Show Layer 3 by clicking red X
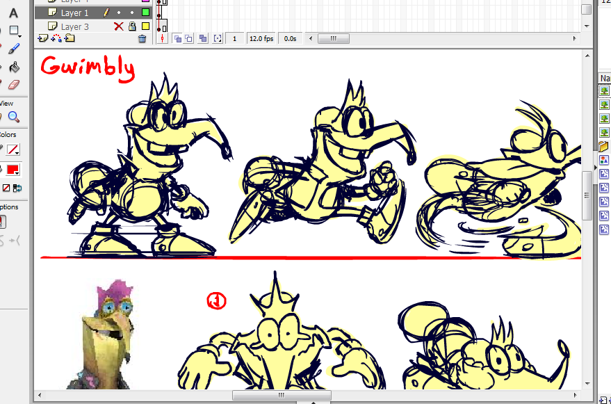 (118, 26)
